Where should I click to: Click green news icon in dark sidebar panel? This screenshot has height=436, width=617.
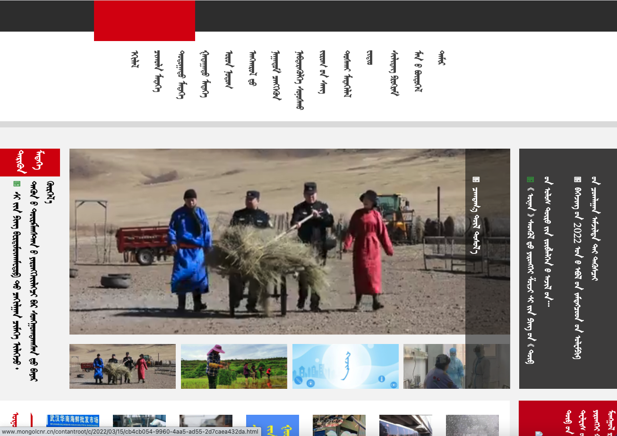(530, 179)
